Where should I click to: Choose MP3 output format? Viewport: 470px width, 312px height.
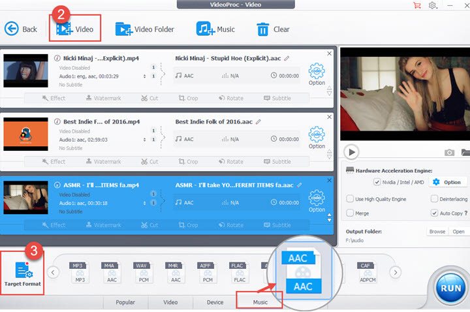80,272
